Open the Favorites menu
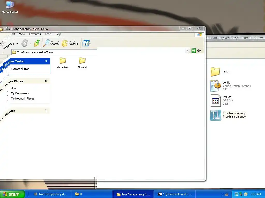This screenshot has width=265, height=198. tap(35, 34)
